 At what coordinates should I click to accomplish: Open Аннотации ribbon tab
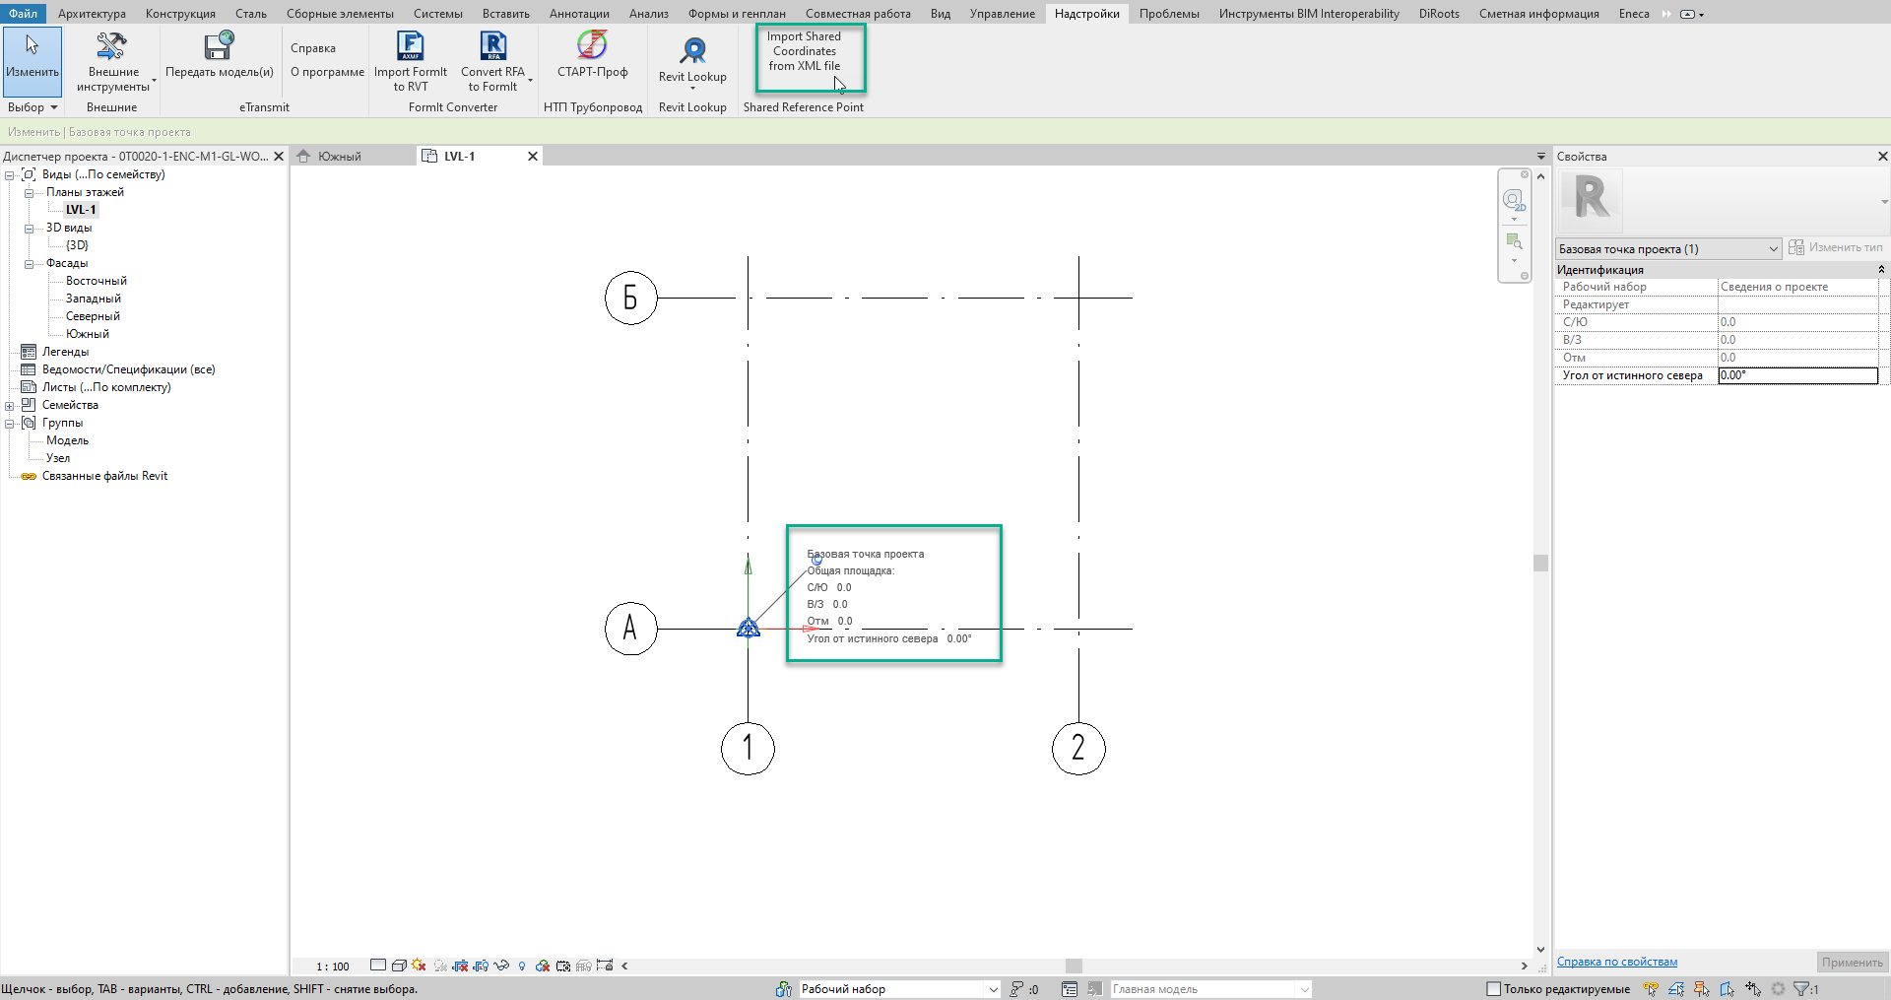579,14
